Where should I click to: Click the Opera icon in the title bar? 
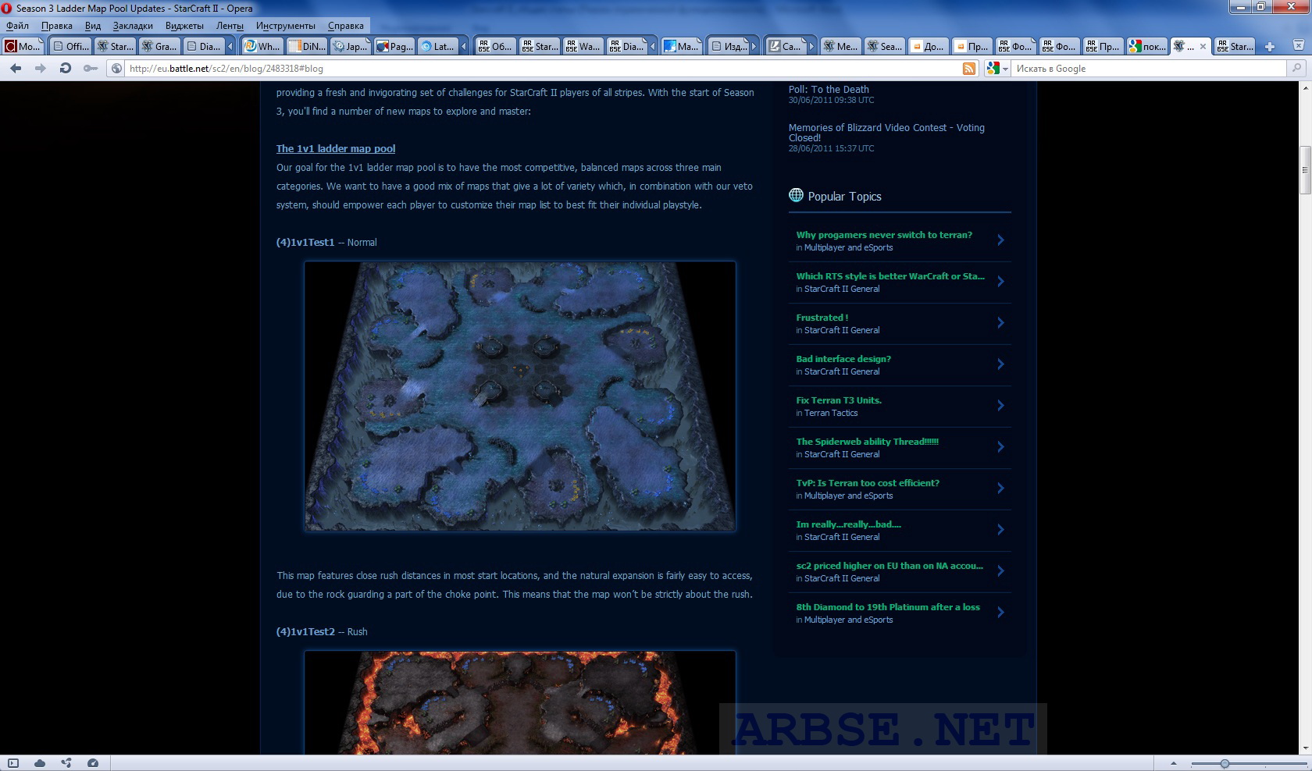[7, 9]
